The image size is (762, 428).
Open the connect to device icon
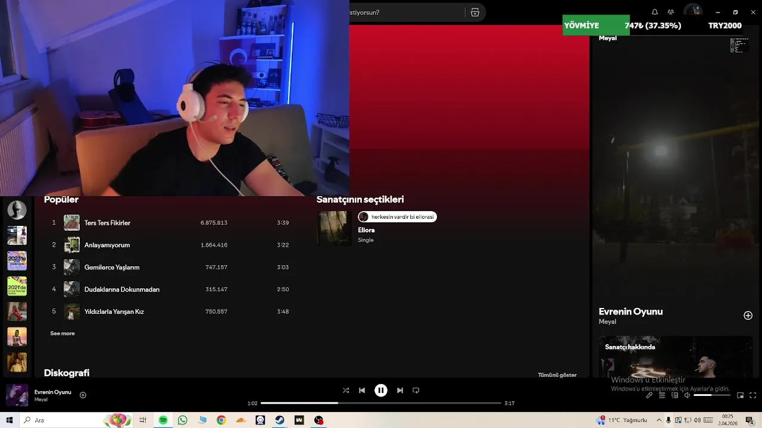pyautogui.click(x=674, y=395)
